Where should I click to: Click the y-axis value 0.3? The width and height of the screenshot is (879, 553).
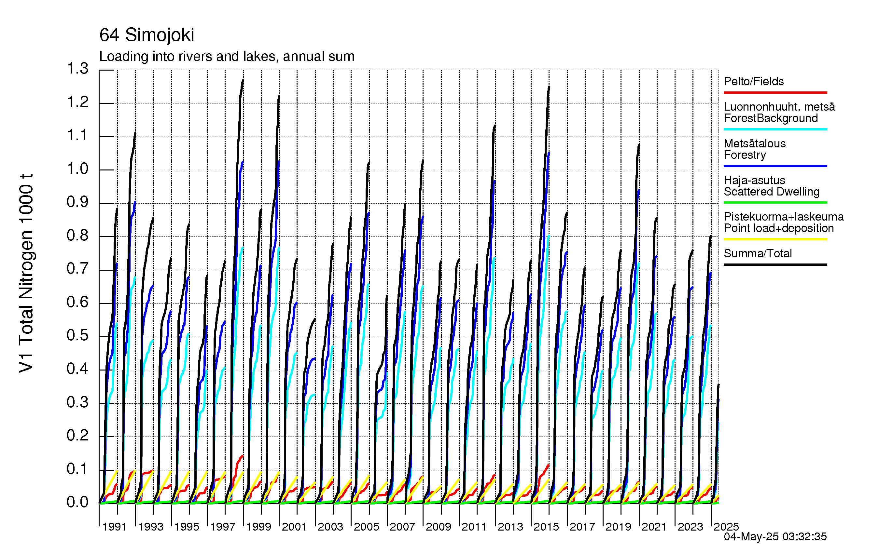77,402
